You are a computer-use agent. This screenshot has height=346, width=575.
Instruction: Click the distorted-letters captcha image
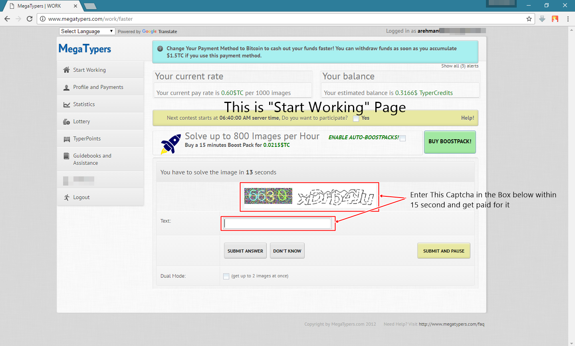coord(336,197)
